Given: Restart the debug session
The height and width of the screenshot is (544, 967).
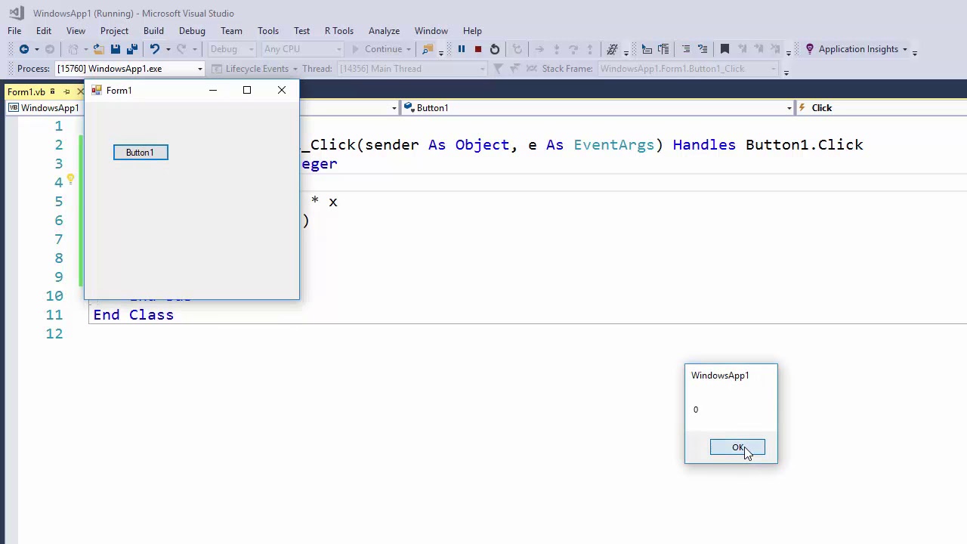Looking at the screenshot, I should [x=494, y=49].
